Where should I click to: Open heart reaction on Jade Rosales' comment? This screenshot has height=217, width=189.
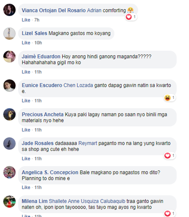(x=169, y=156)
